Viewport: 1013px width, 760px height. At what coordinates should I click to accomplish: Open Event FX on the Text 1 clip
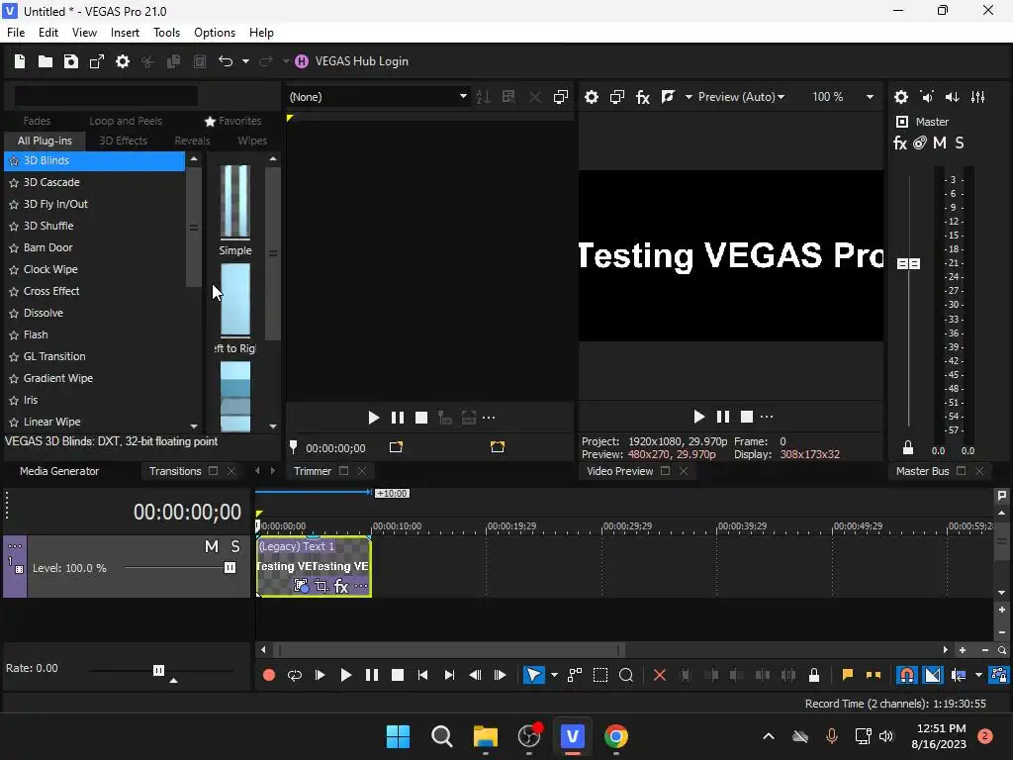(341, 586)
